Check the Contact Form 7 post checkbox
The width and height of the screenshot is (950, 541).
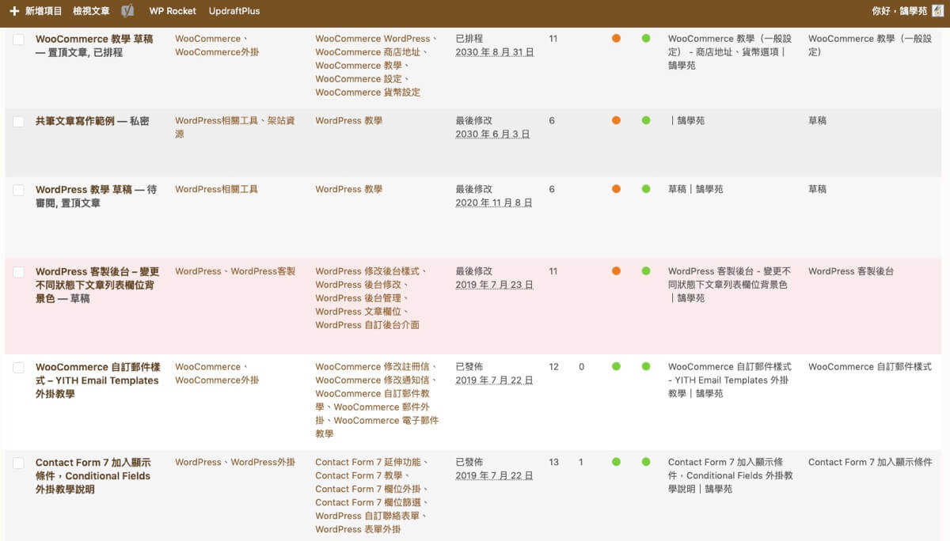click(17, 462)
